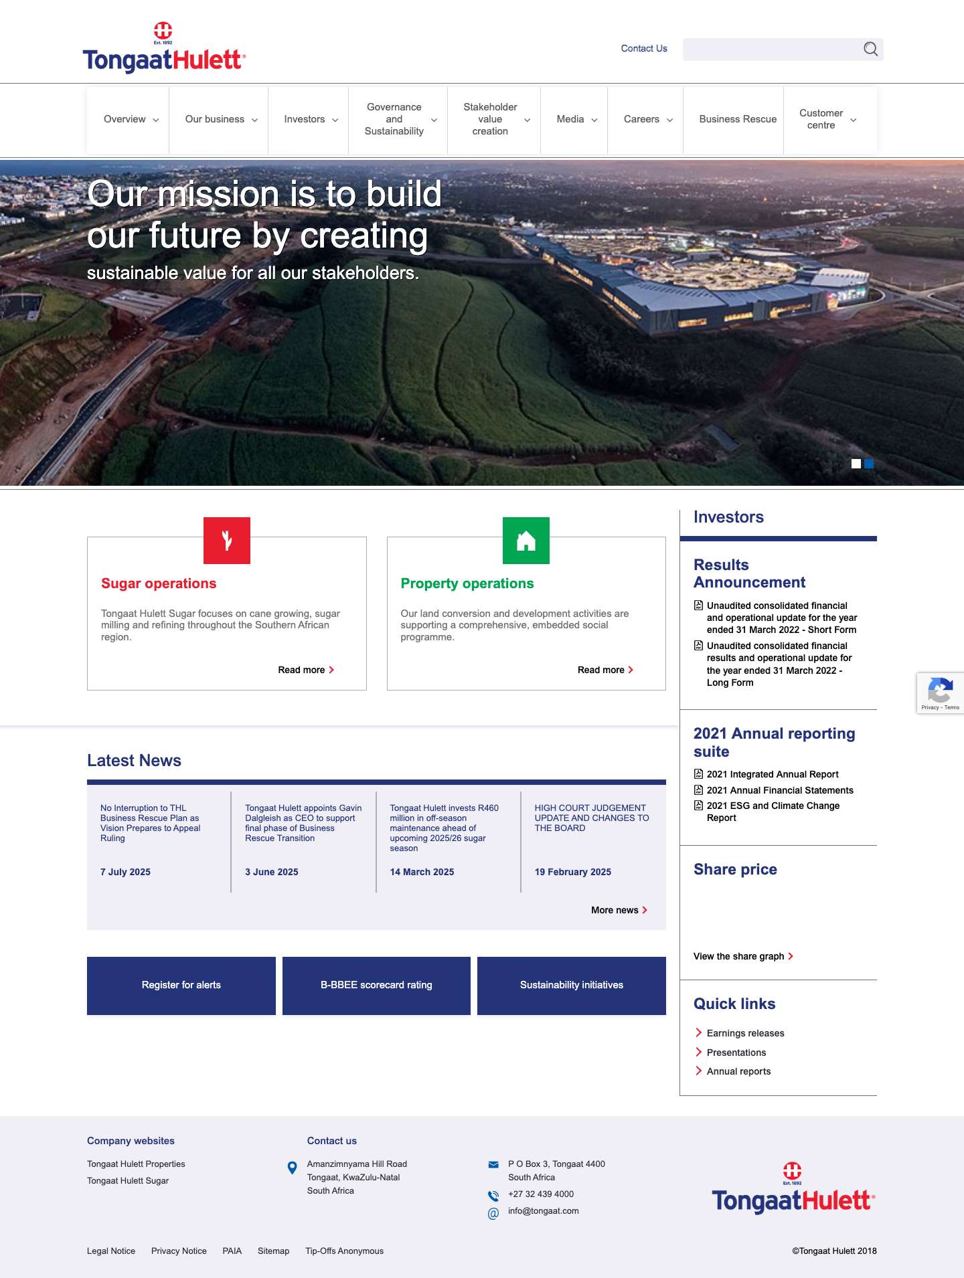Viewport: 964px width, 1278px height.
Task: Click document icon beside Long Form results
Action: (x=698, y=646)
